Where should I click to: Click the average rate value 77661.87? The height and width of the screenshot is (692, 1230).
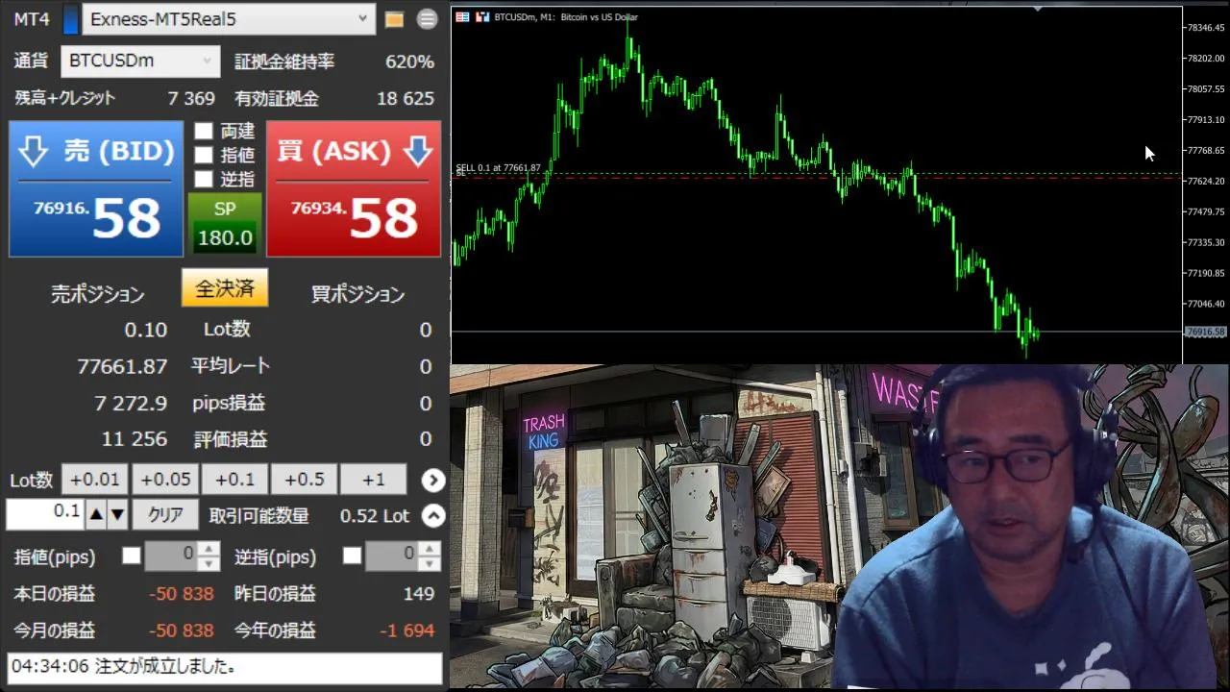tap(122, 366)
